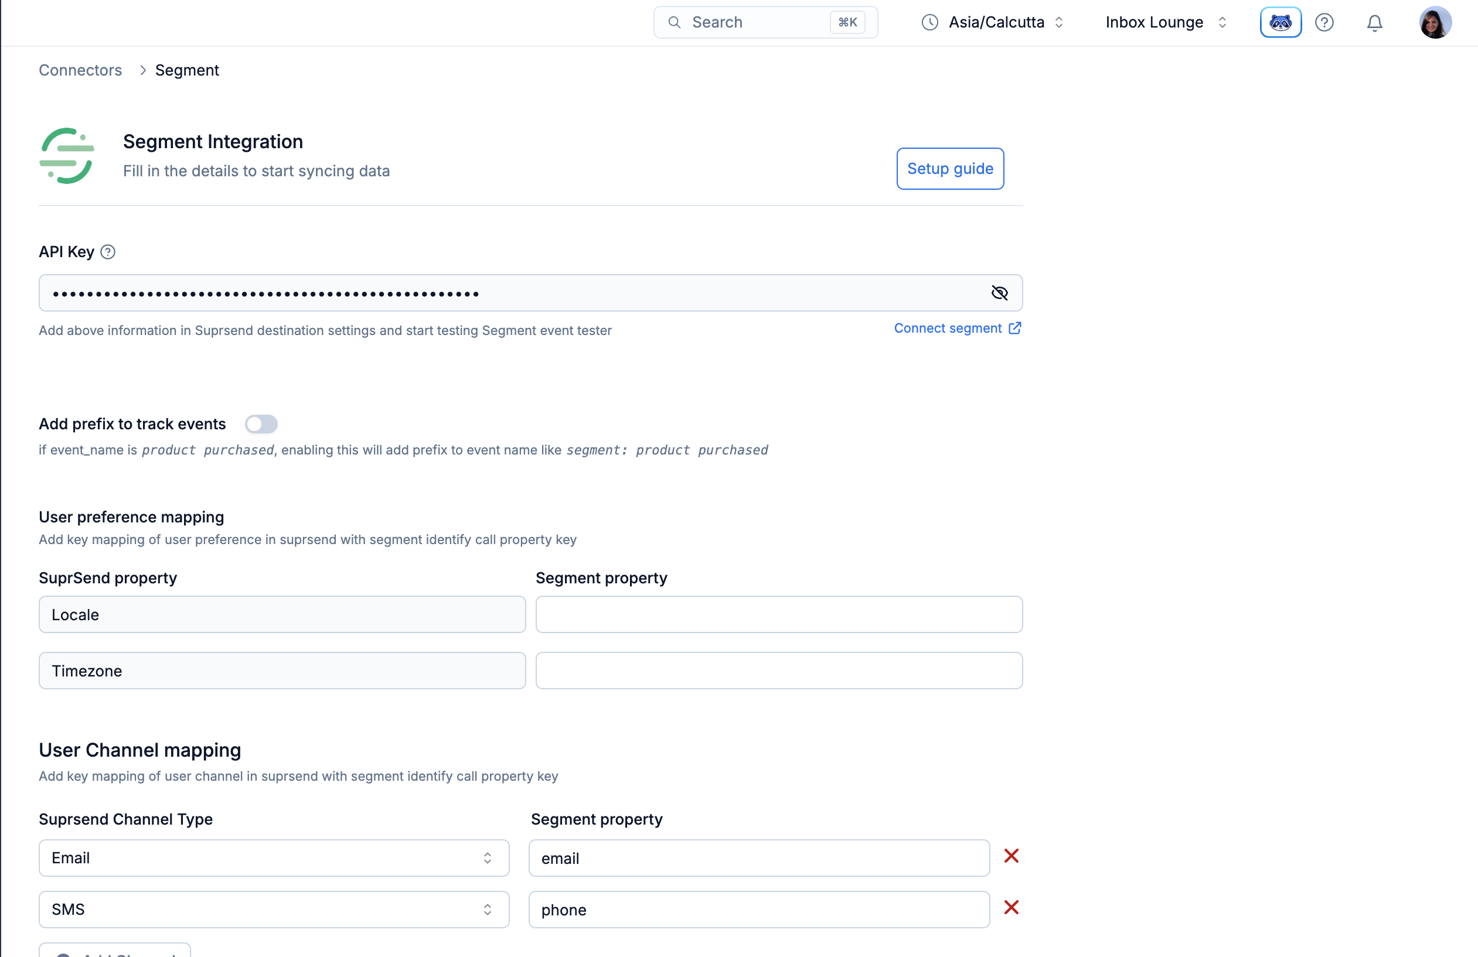Screen dimensions: 1478x957
Task: Click the raccoon mascot icon in header
Action: (1281, 22)
